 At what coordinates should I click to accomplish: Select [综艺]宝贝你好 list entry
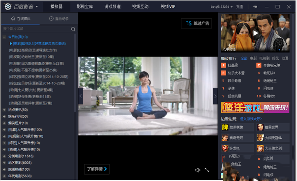coord(37,83)
